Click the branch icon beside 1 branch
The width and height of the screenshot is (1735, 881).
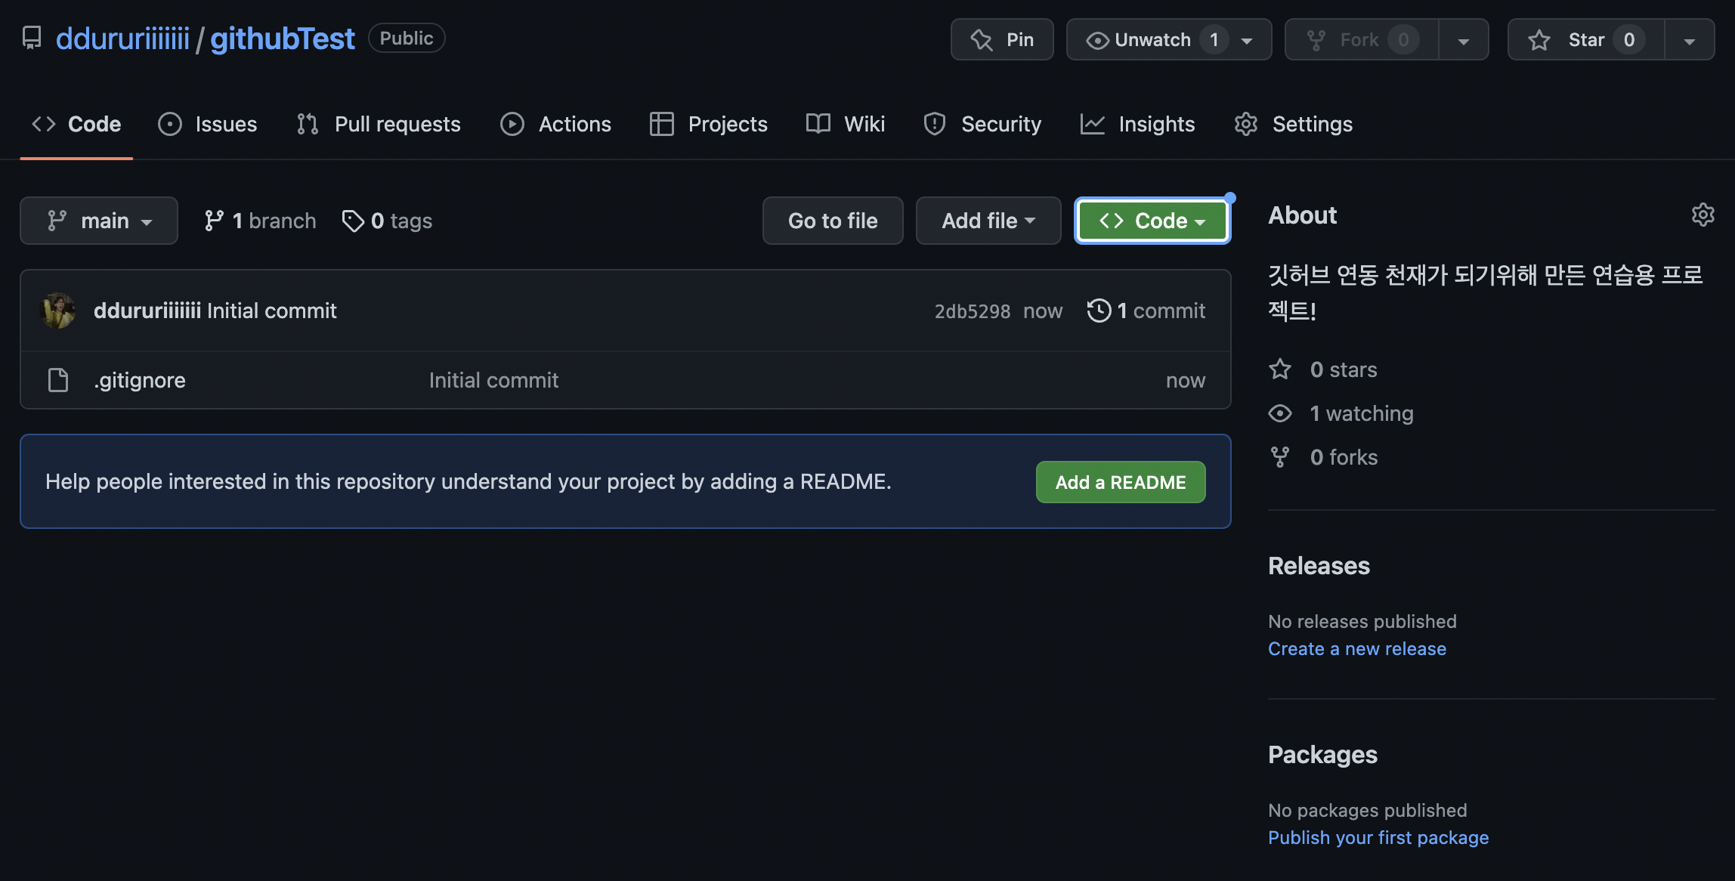tap(214, 221)
